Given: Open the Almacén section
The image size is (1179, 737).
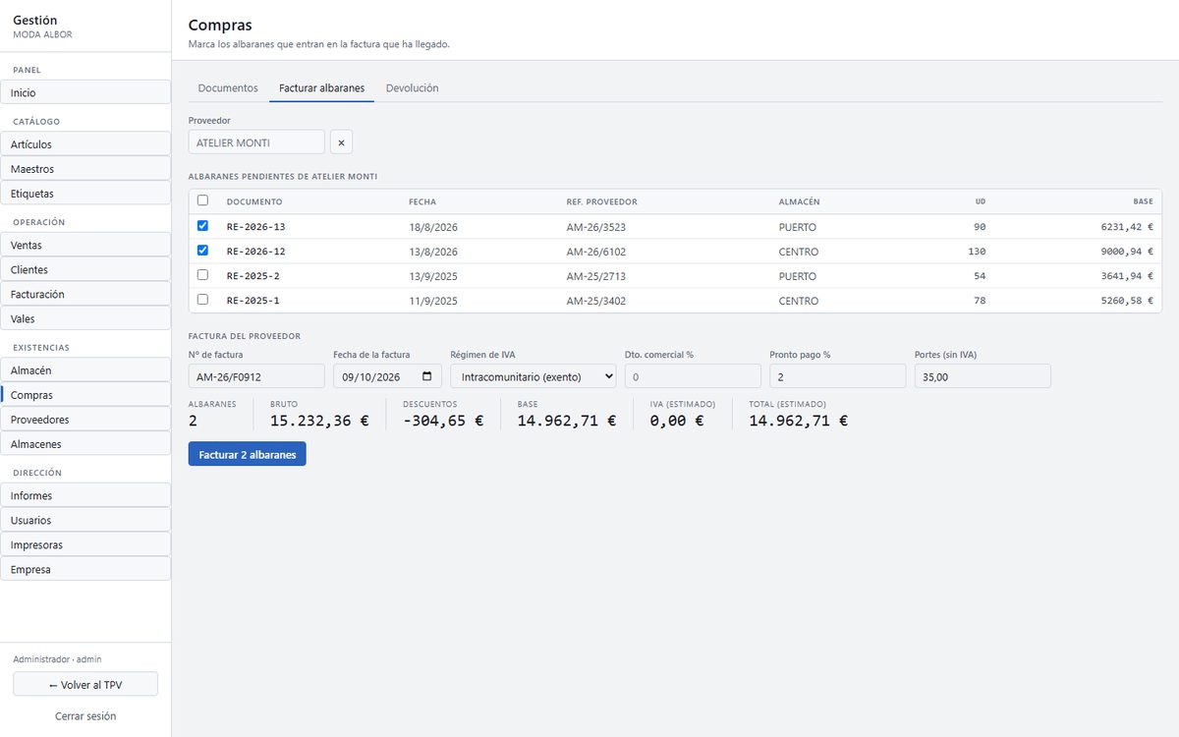Looking at the screenshot, I should (85, 370).
